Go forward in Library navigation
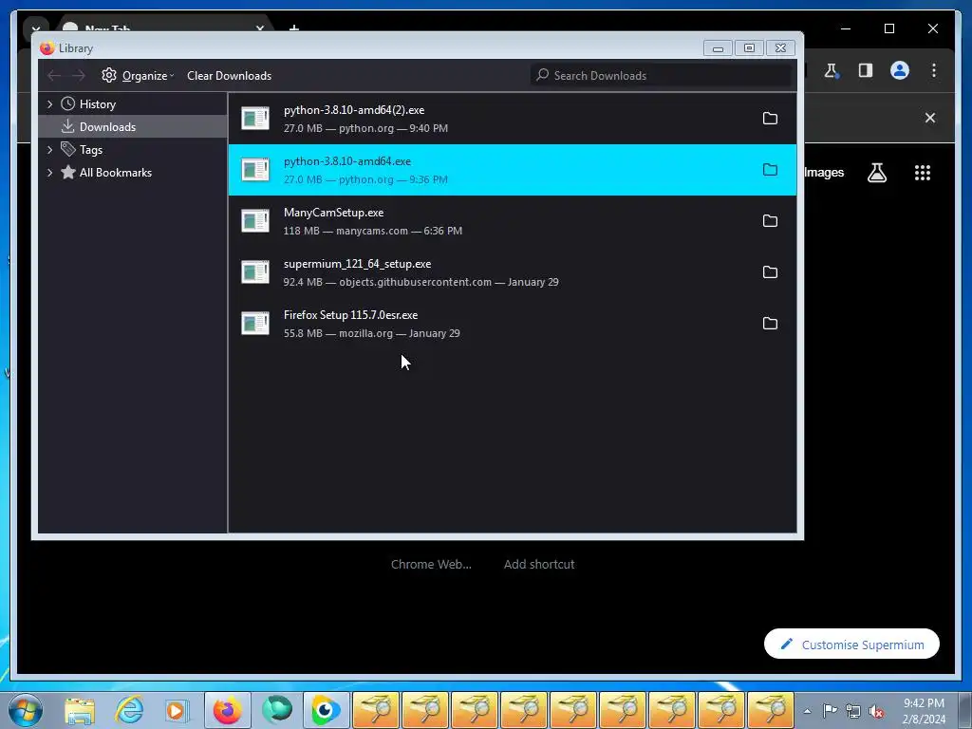The width and height of the screenshot is (972, 729). [x=78, y=76]
